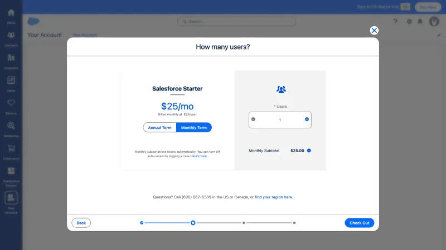Open Marketing in the sidebar
446x250 pixels.
click(x=11, y=130)
